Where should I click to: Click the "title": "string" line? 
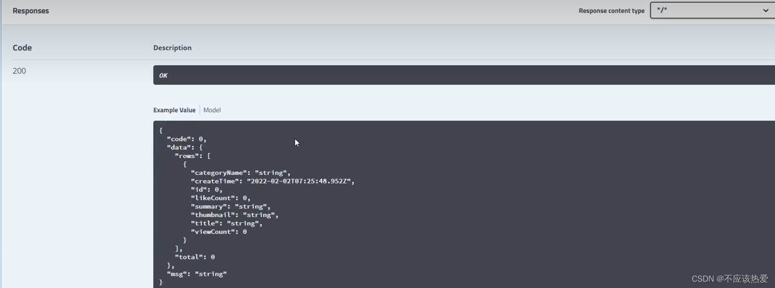226,223
